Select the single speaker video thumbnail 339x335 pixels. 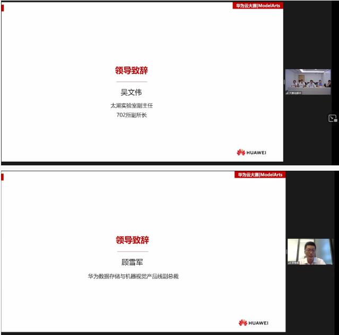coord(308,251)
